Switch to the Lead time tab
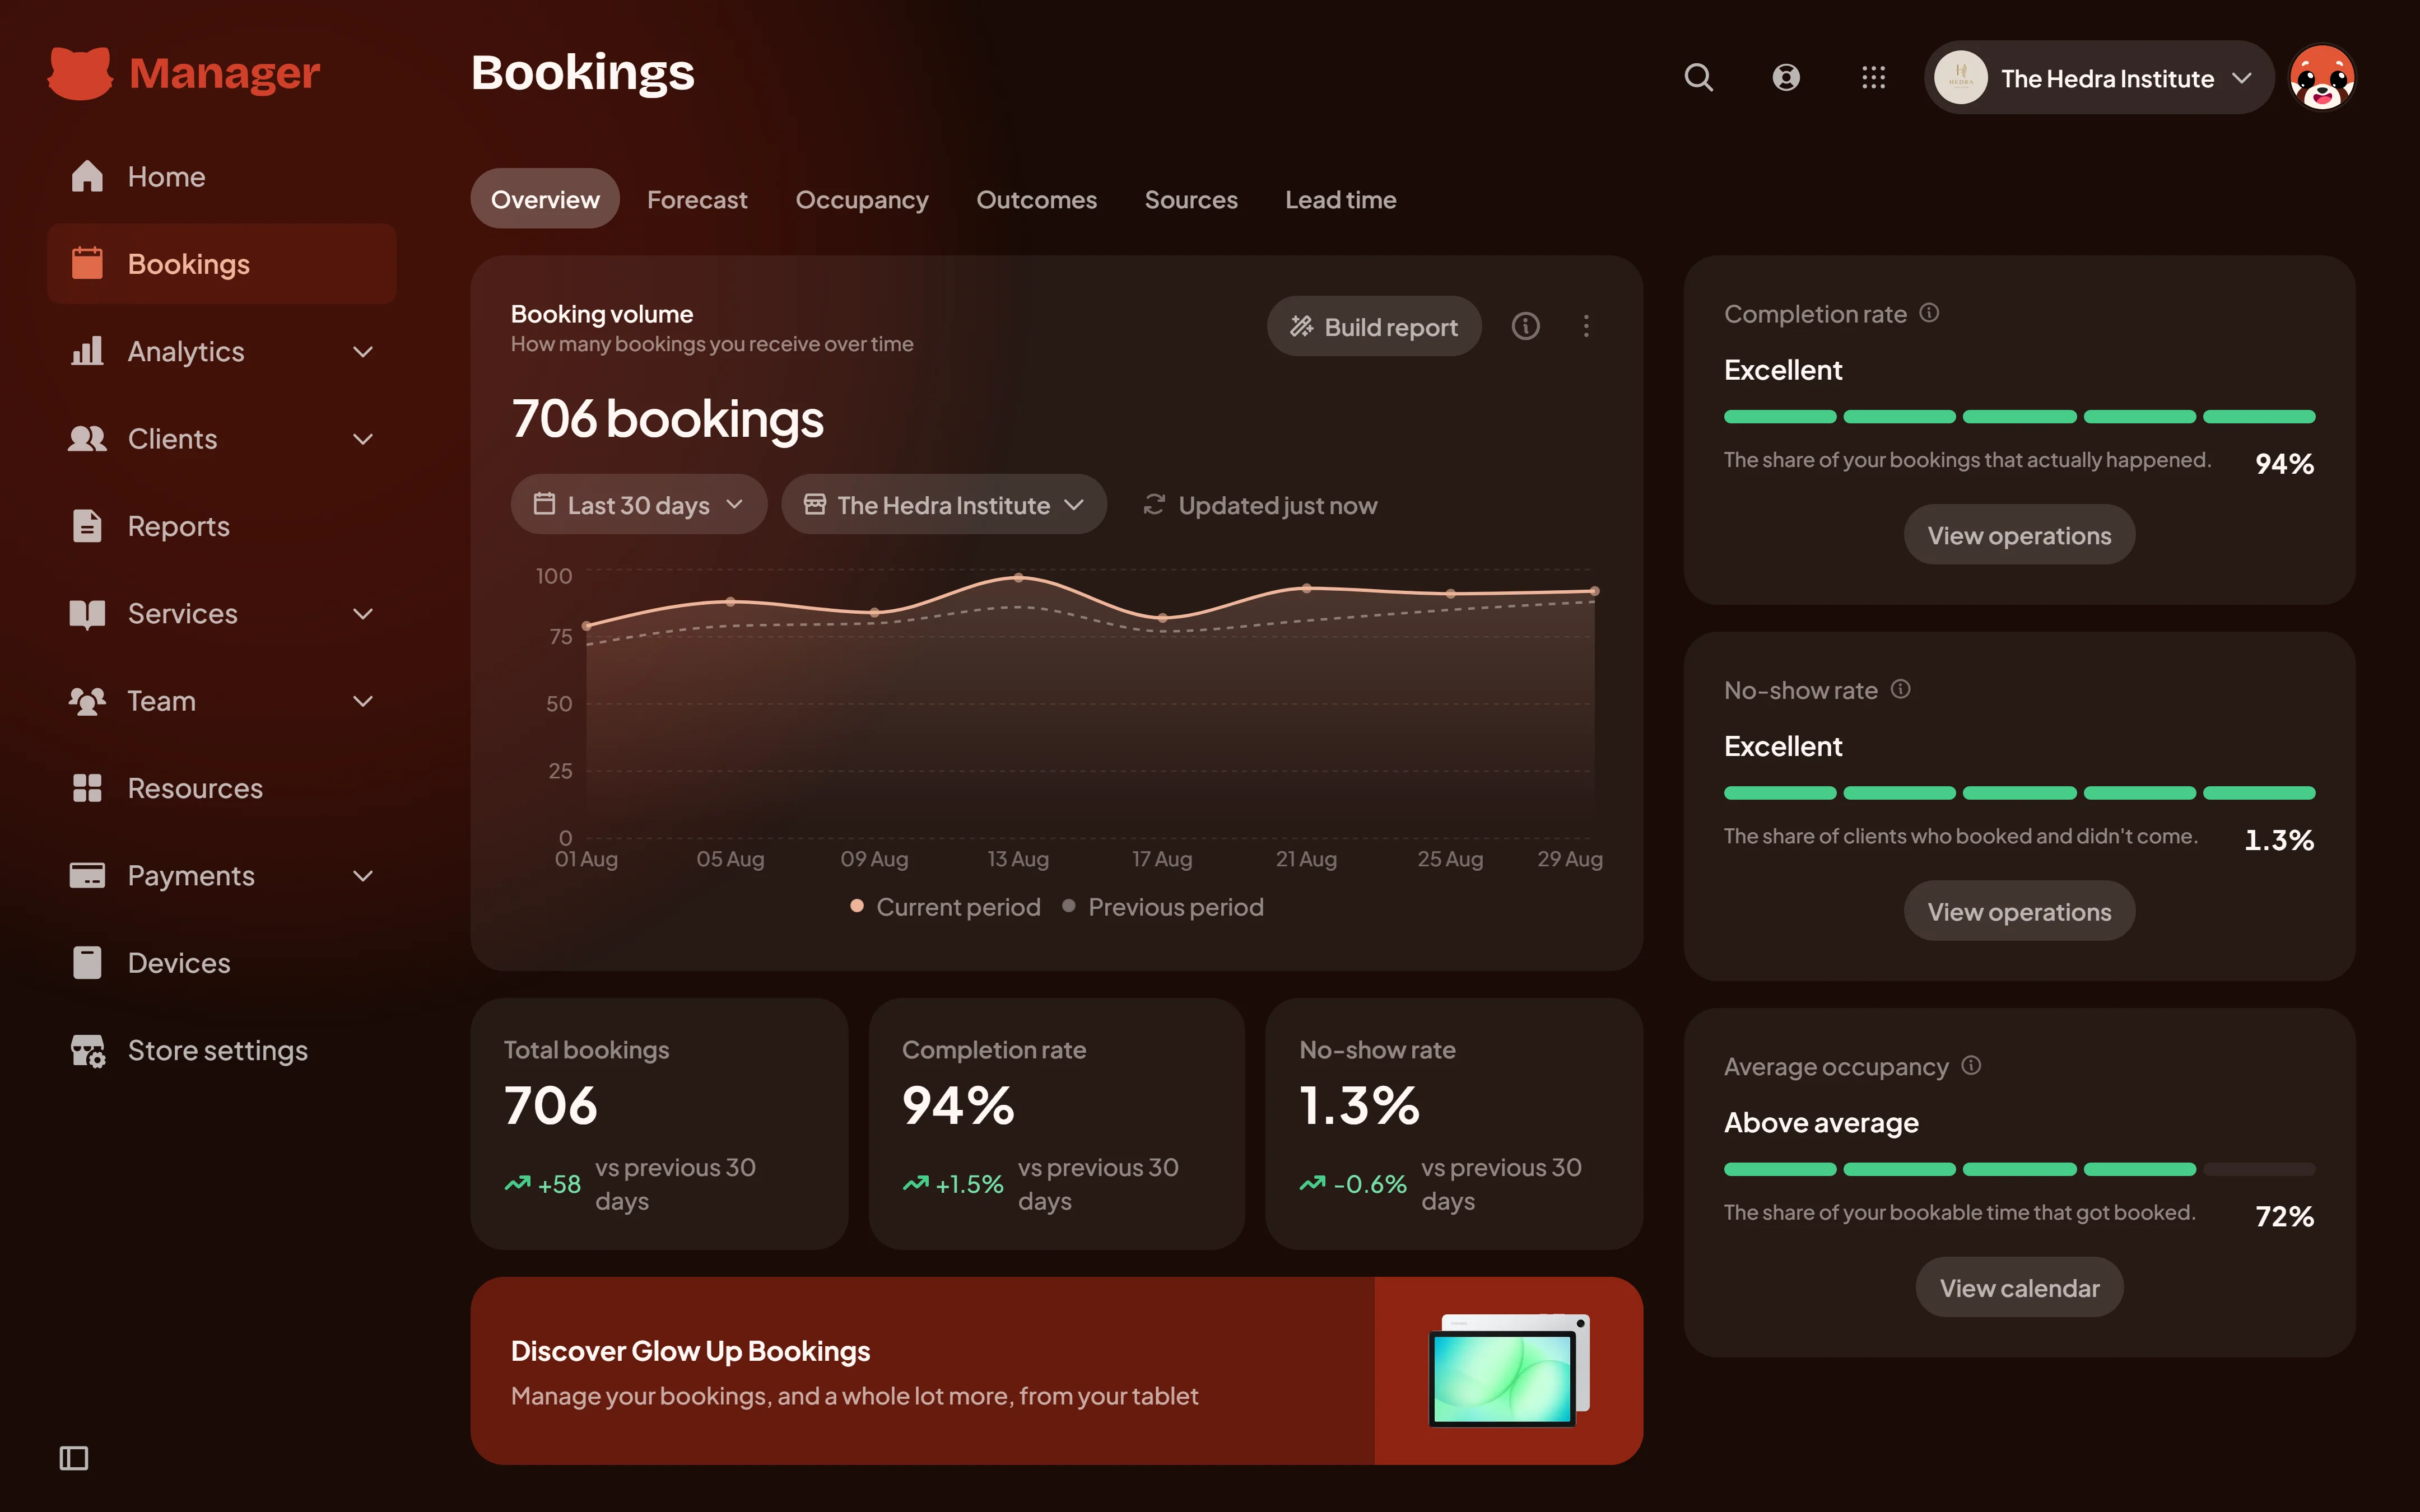 pyautogui.click(x=1340, y=199)
